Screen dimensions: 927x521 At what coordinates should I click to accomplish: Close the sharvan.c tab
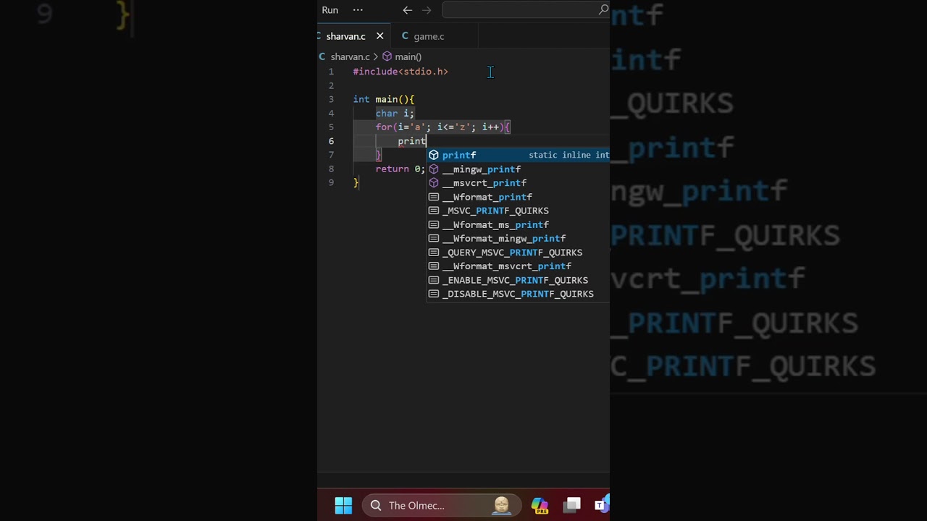[x=379, y=36]
